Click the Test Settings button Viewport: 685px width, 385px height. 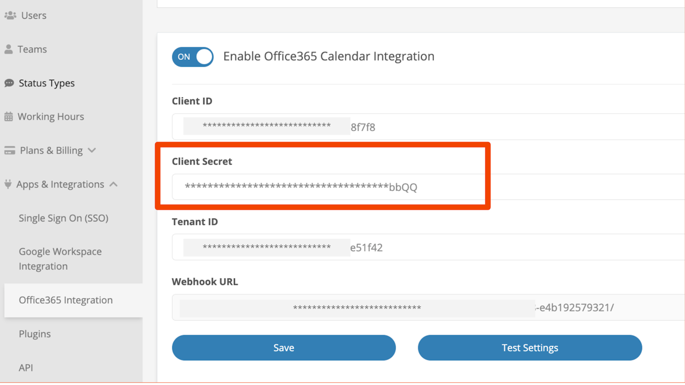coord(530,348)
